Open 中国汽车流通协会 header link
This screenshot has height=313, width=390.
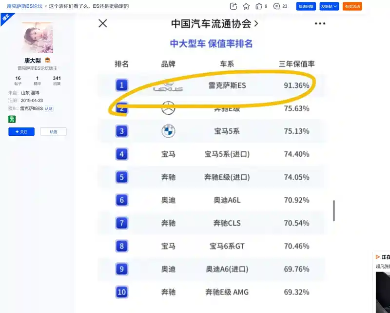[x=214, y=23]
